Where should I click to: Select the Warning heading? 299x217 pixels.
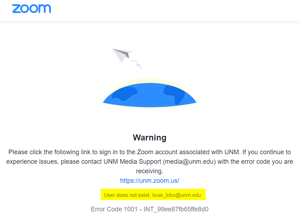(149, 137)
